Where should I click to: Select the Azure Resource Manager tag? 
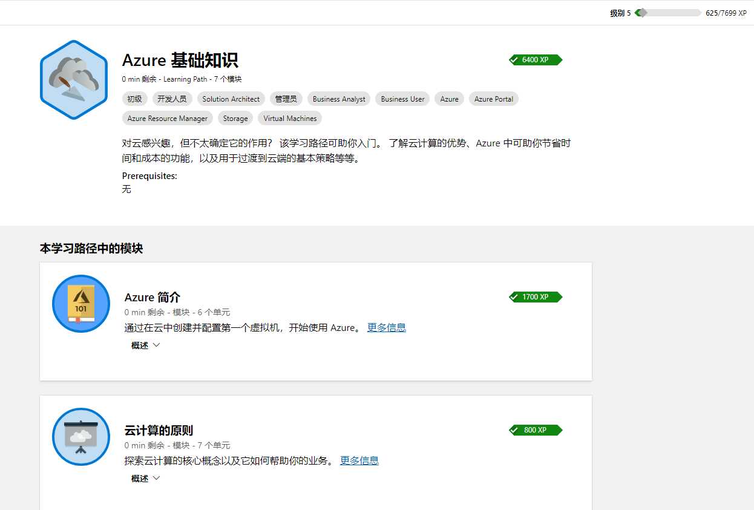(x=167, y=118)
